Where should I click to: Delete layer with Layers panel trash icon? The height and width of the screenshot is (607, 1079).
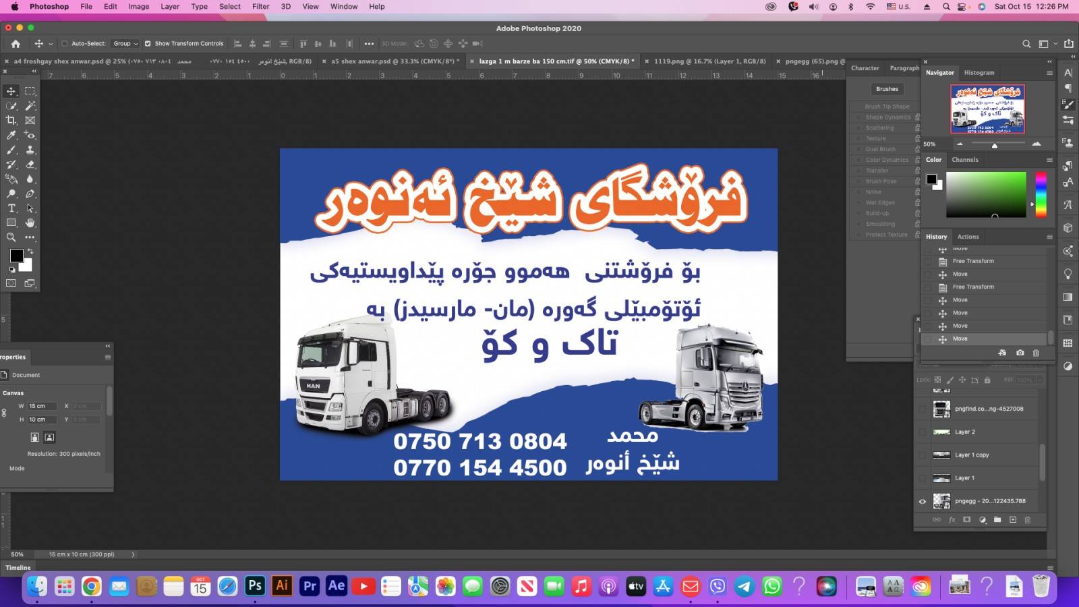1028,520
